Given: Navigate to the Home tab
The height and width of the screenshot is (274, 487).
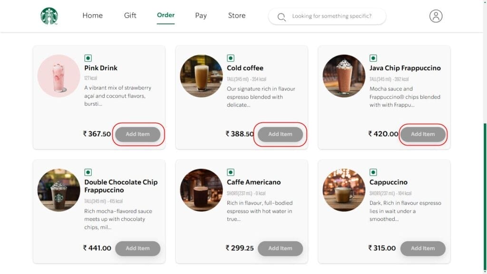Looking at the screenshot, I should click(92, 15).
